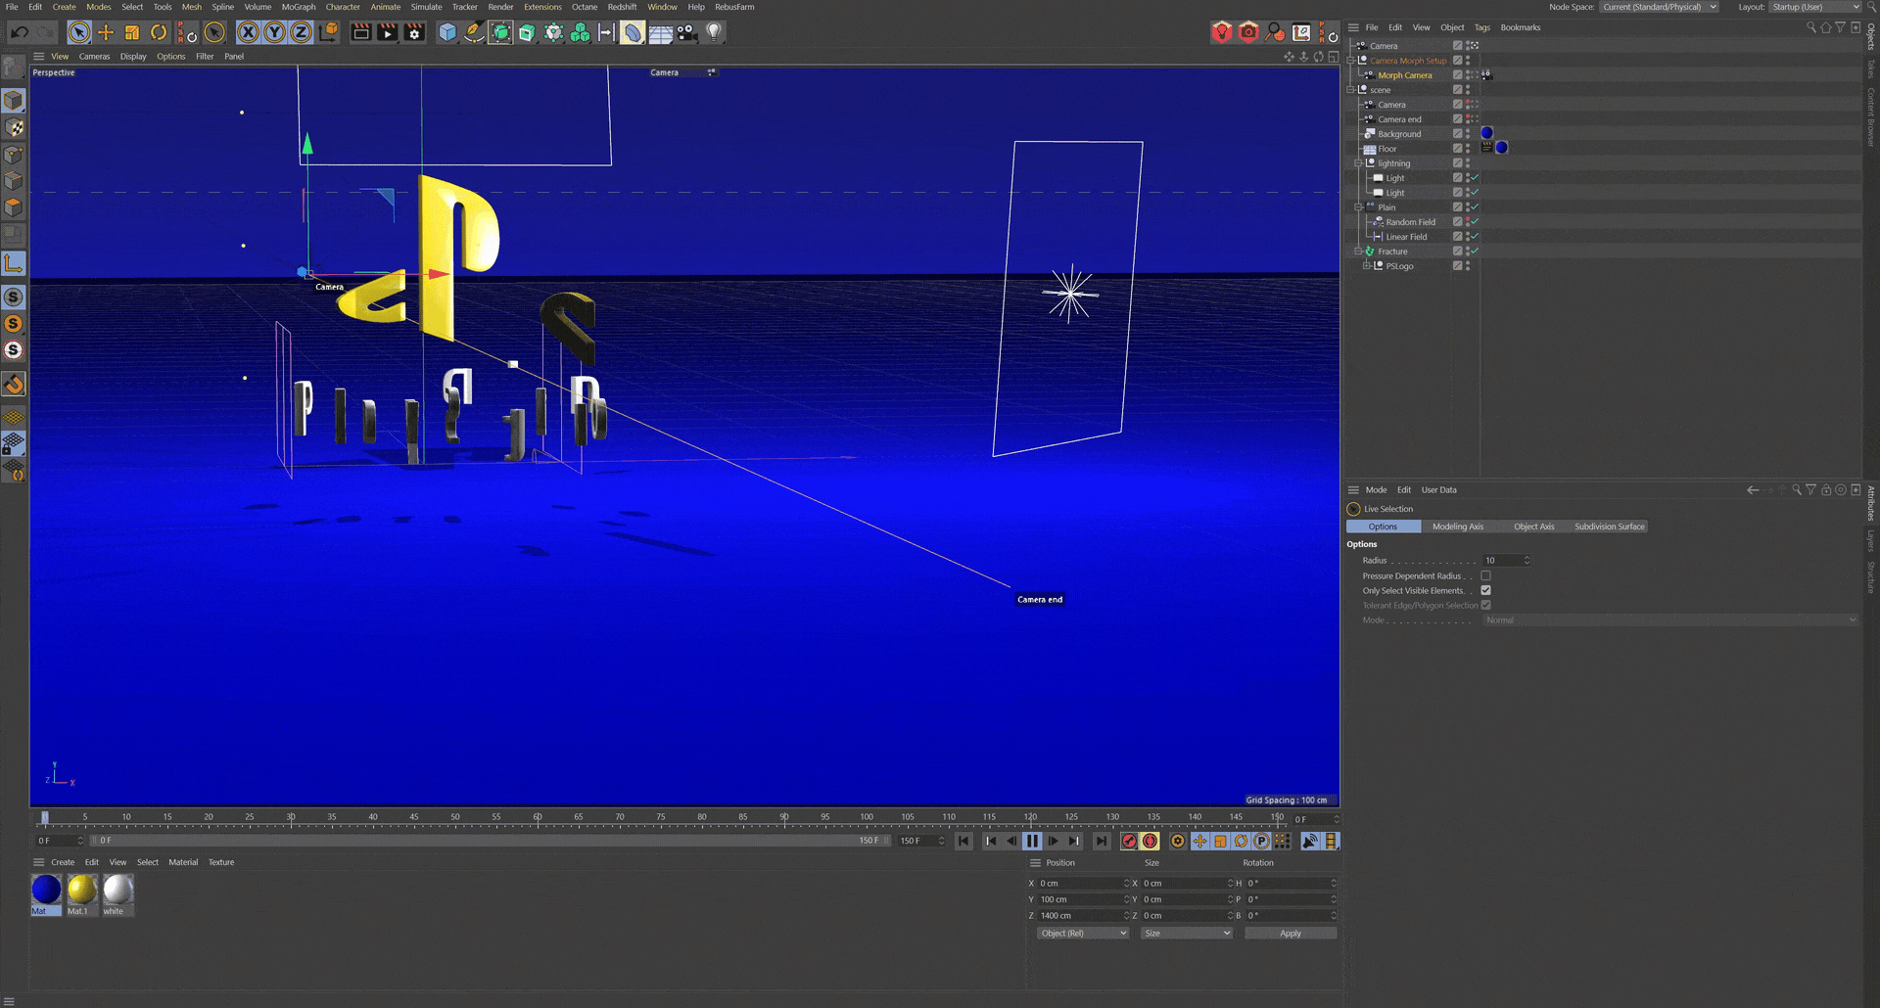Select the Rotate tool in top toolbar
Viewport: 1880px width, 1008px height.
click(x=159, y=32)
